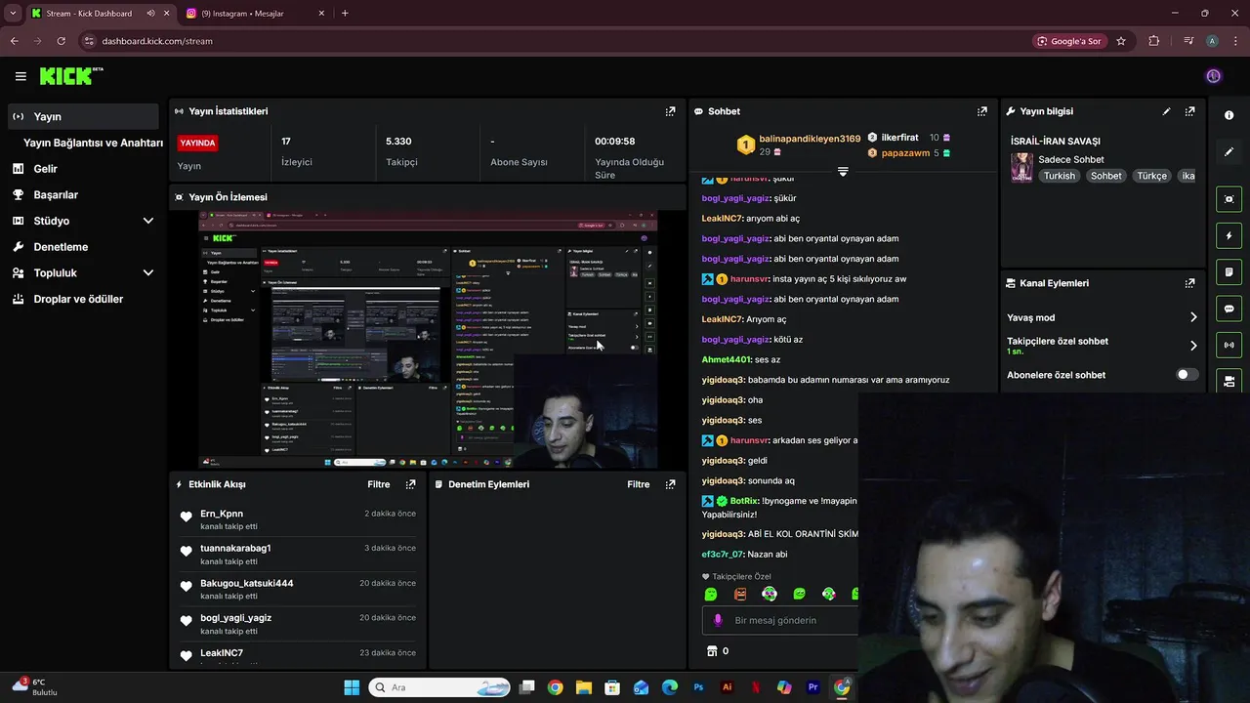Collapse the chat leaderboard with down arrow

tap(843, 172)
